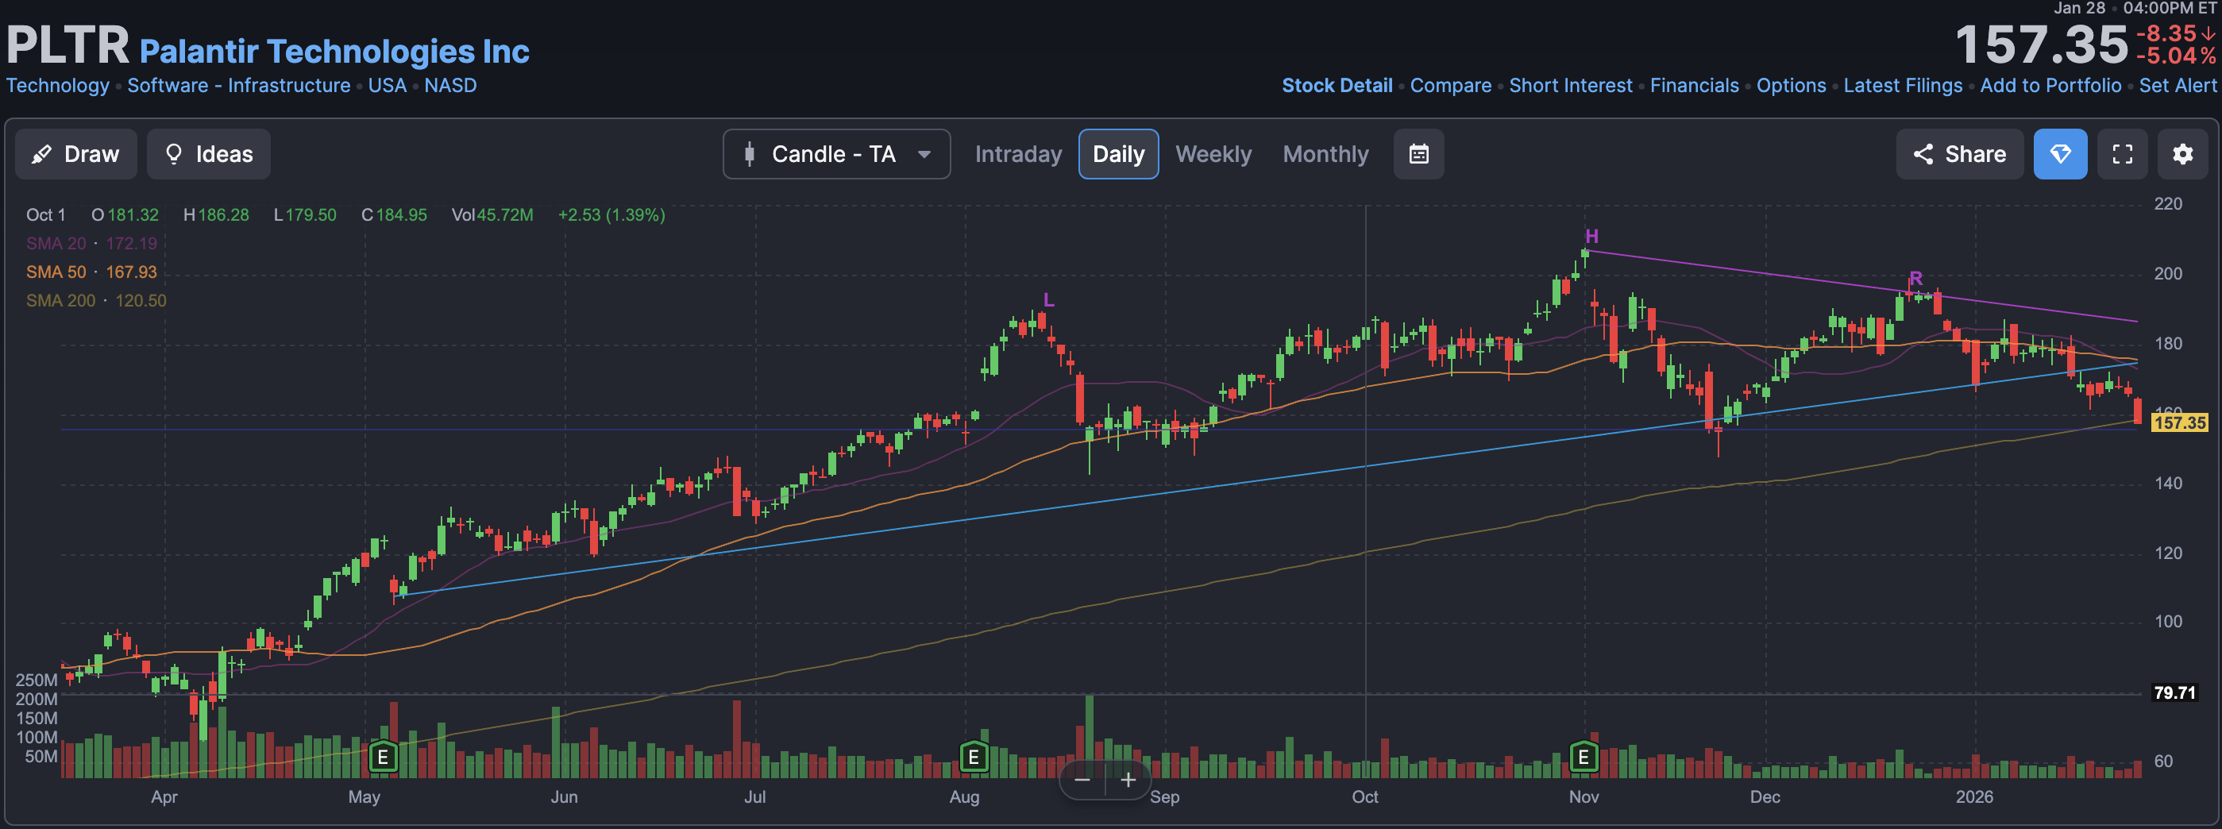Click Palantir Technologies Inc company name
The image size is (2222, 829).
pyautogui.click(x=334, y=51)
